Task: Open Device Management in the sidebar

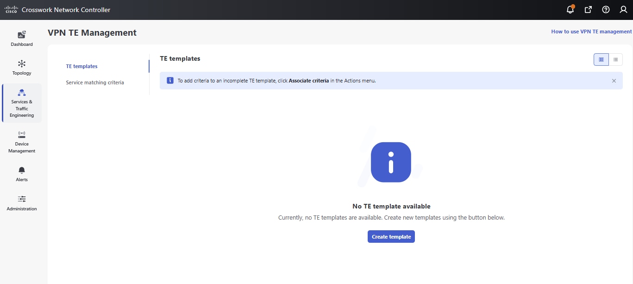Action: click(21, 141)
